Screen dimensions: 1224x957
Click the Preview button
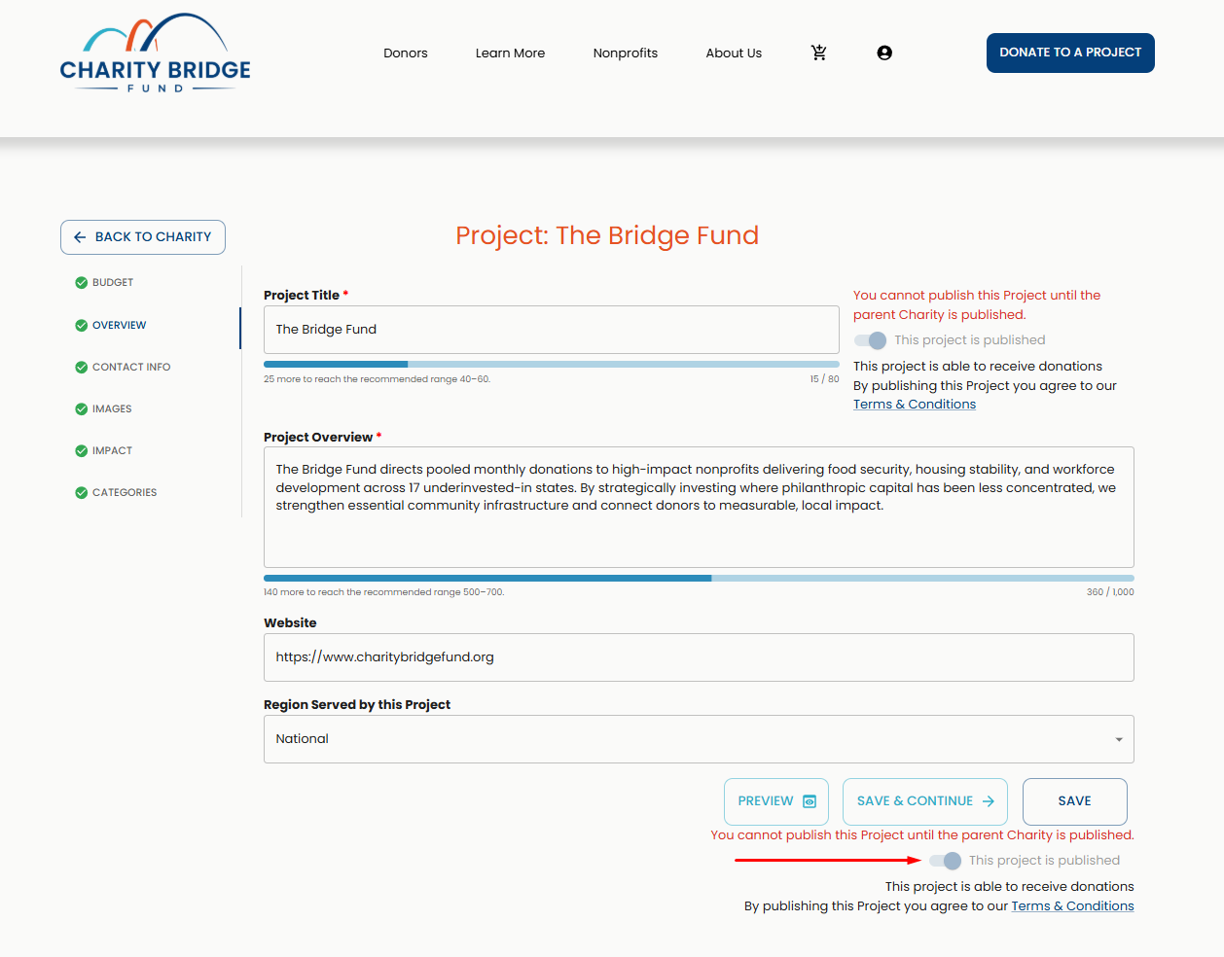point(776,801)
